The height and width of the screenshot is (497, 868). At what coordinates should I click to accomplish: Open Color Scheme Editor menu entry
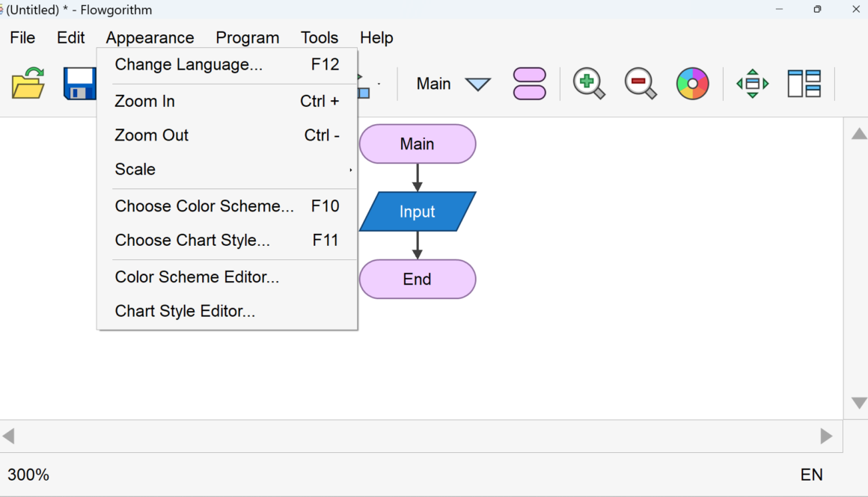pos(227,277)
